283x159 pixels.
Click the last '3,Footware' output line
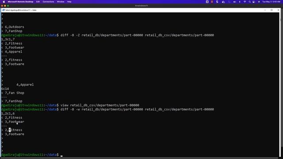[x=13, y=134]
